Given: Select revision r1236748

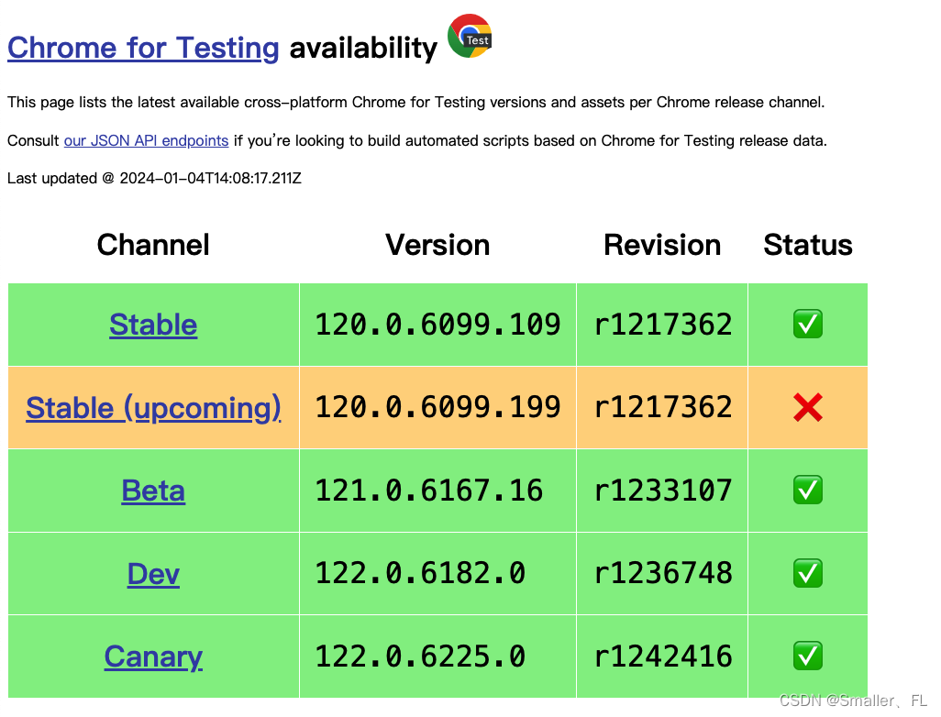Looking at the screenshot, I should pyautogui.click(x=662, y=573).
